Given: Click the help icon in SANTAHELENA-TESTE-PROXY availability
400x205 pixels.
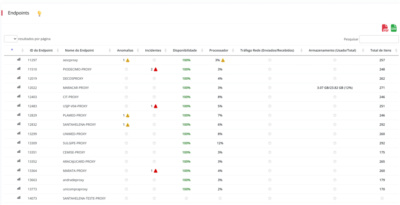Looking at the screenshot, I should click(186, 198).
